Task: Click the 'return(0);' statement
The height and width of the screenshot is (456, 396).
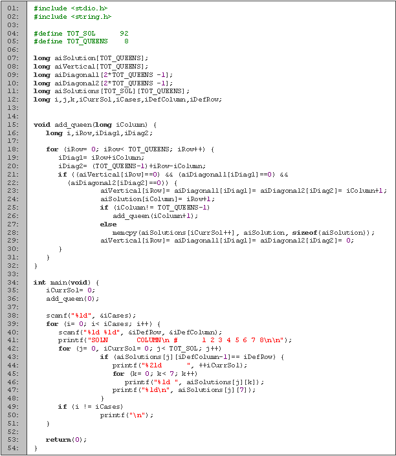Action: [x=67, y=439]
